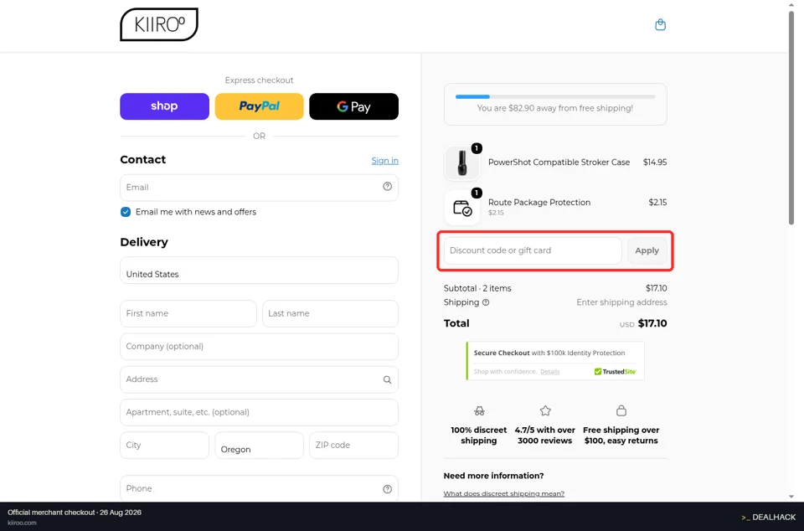
Task: Click the $14.95 item price
Action: [x=655, y=162]
